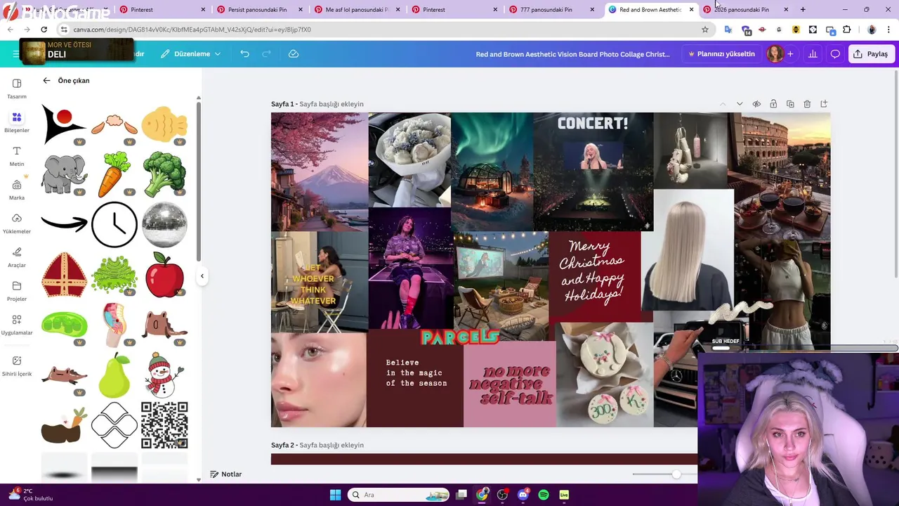Open the Tasarım panel in the sidebar

click(17, 88)
